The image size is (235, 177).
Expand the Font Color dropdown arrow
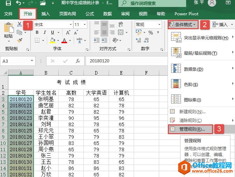[70, 40]
